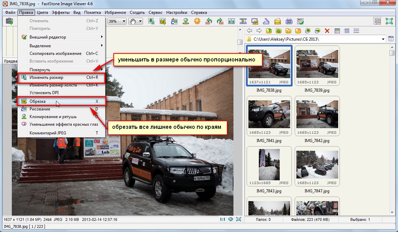
Task: Open the Draw Board toolbar icon
Action: [174, 22]
